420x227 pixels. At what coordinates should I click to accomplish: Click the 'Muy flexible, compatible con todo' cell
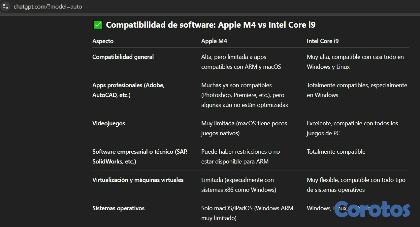click(356, 185)
